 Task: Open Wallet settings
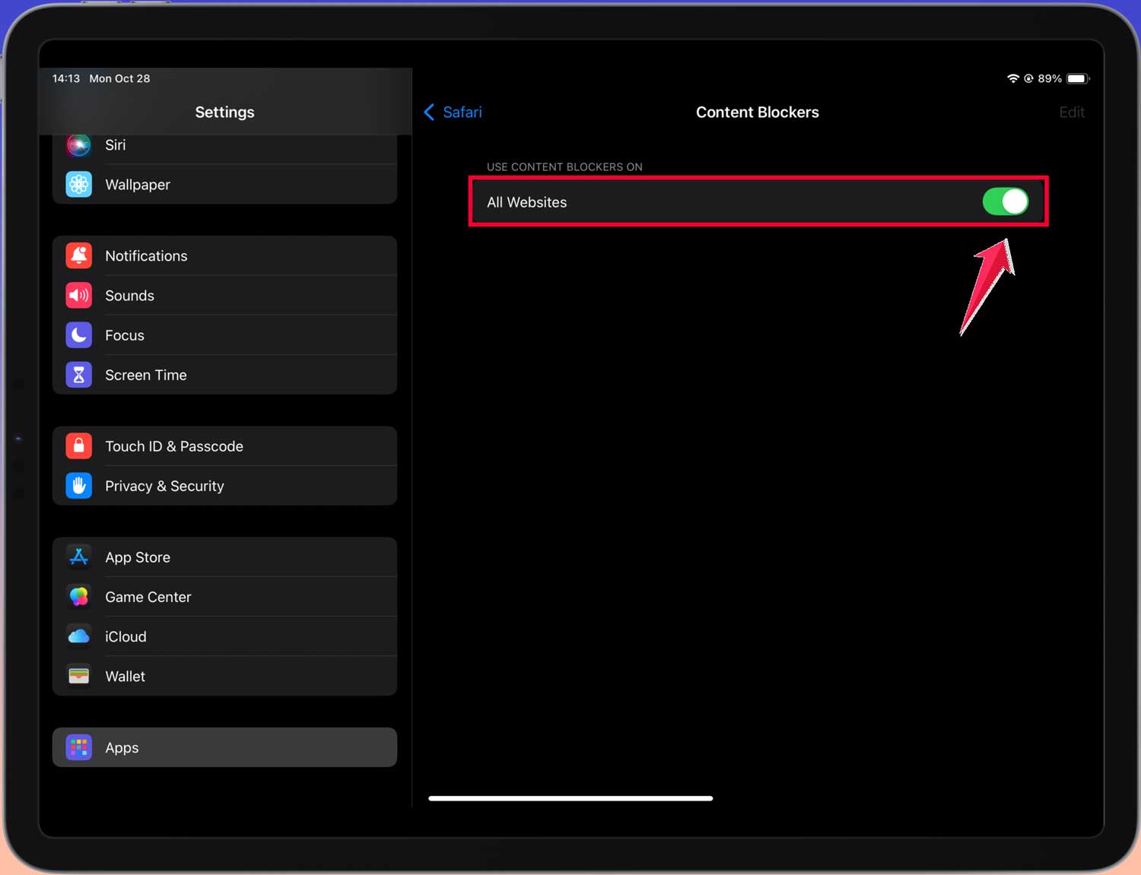125,676
